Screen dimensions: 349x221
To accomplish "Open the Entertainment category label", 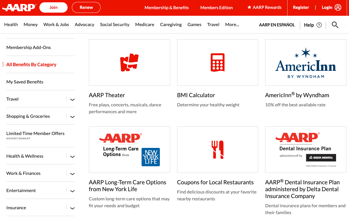I will point(21,191).
